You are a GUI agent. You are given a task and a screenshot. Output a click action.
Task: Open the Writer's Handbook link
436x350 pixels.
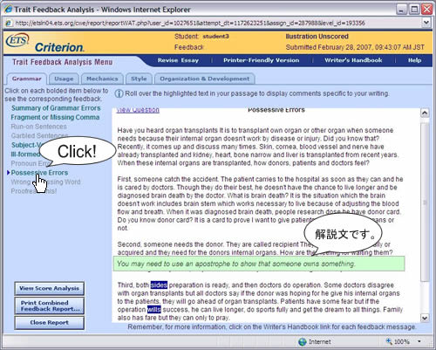(x=353, y=60)
